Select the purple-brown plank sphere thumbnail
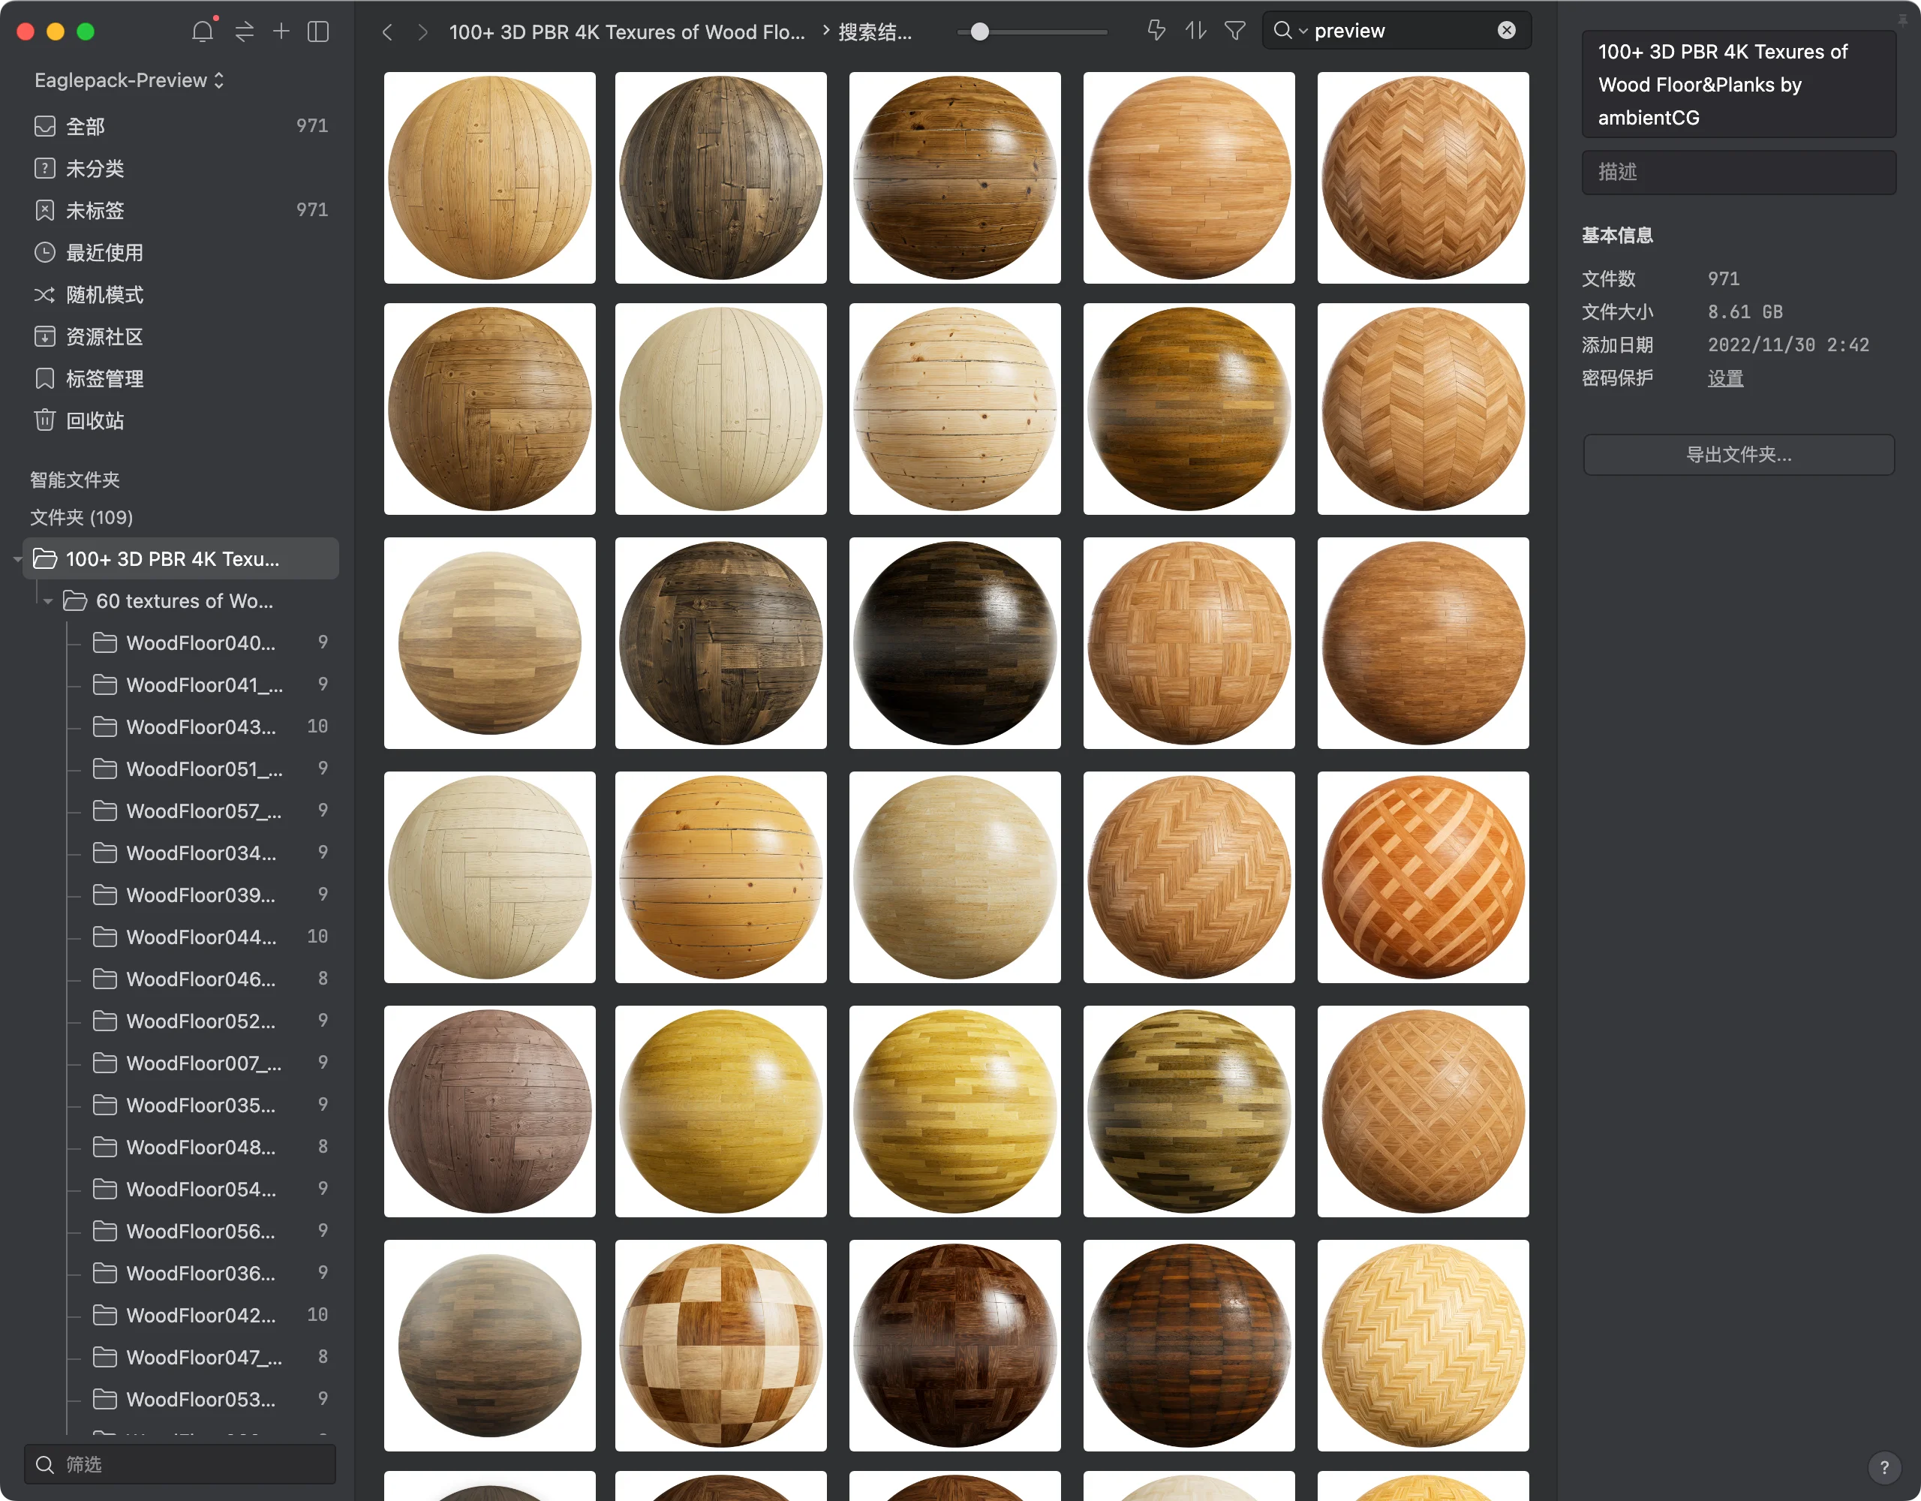Screen dimensions: 1921x1501 (489, 1111)
